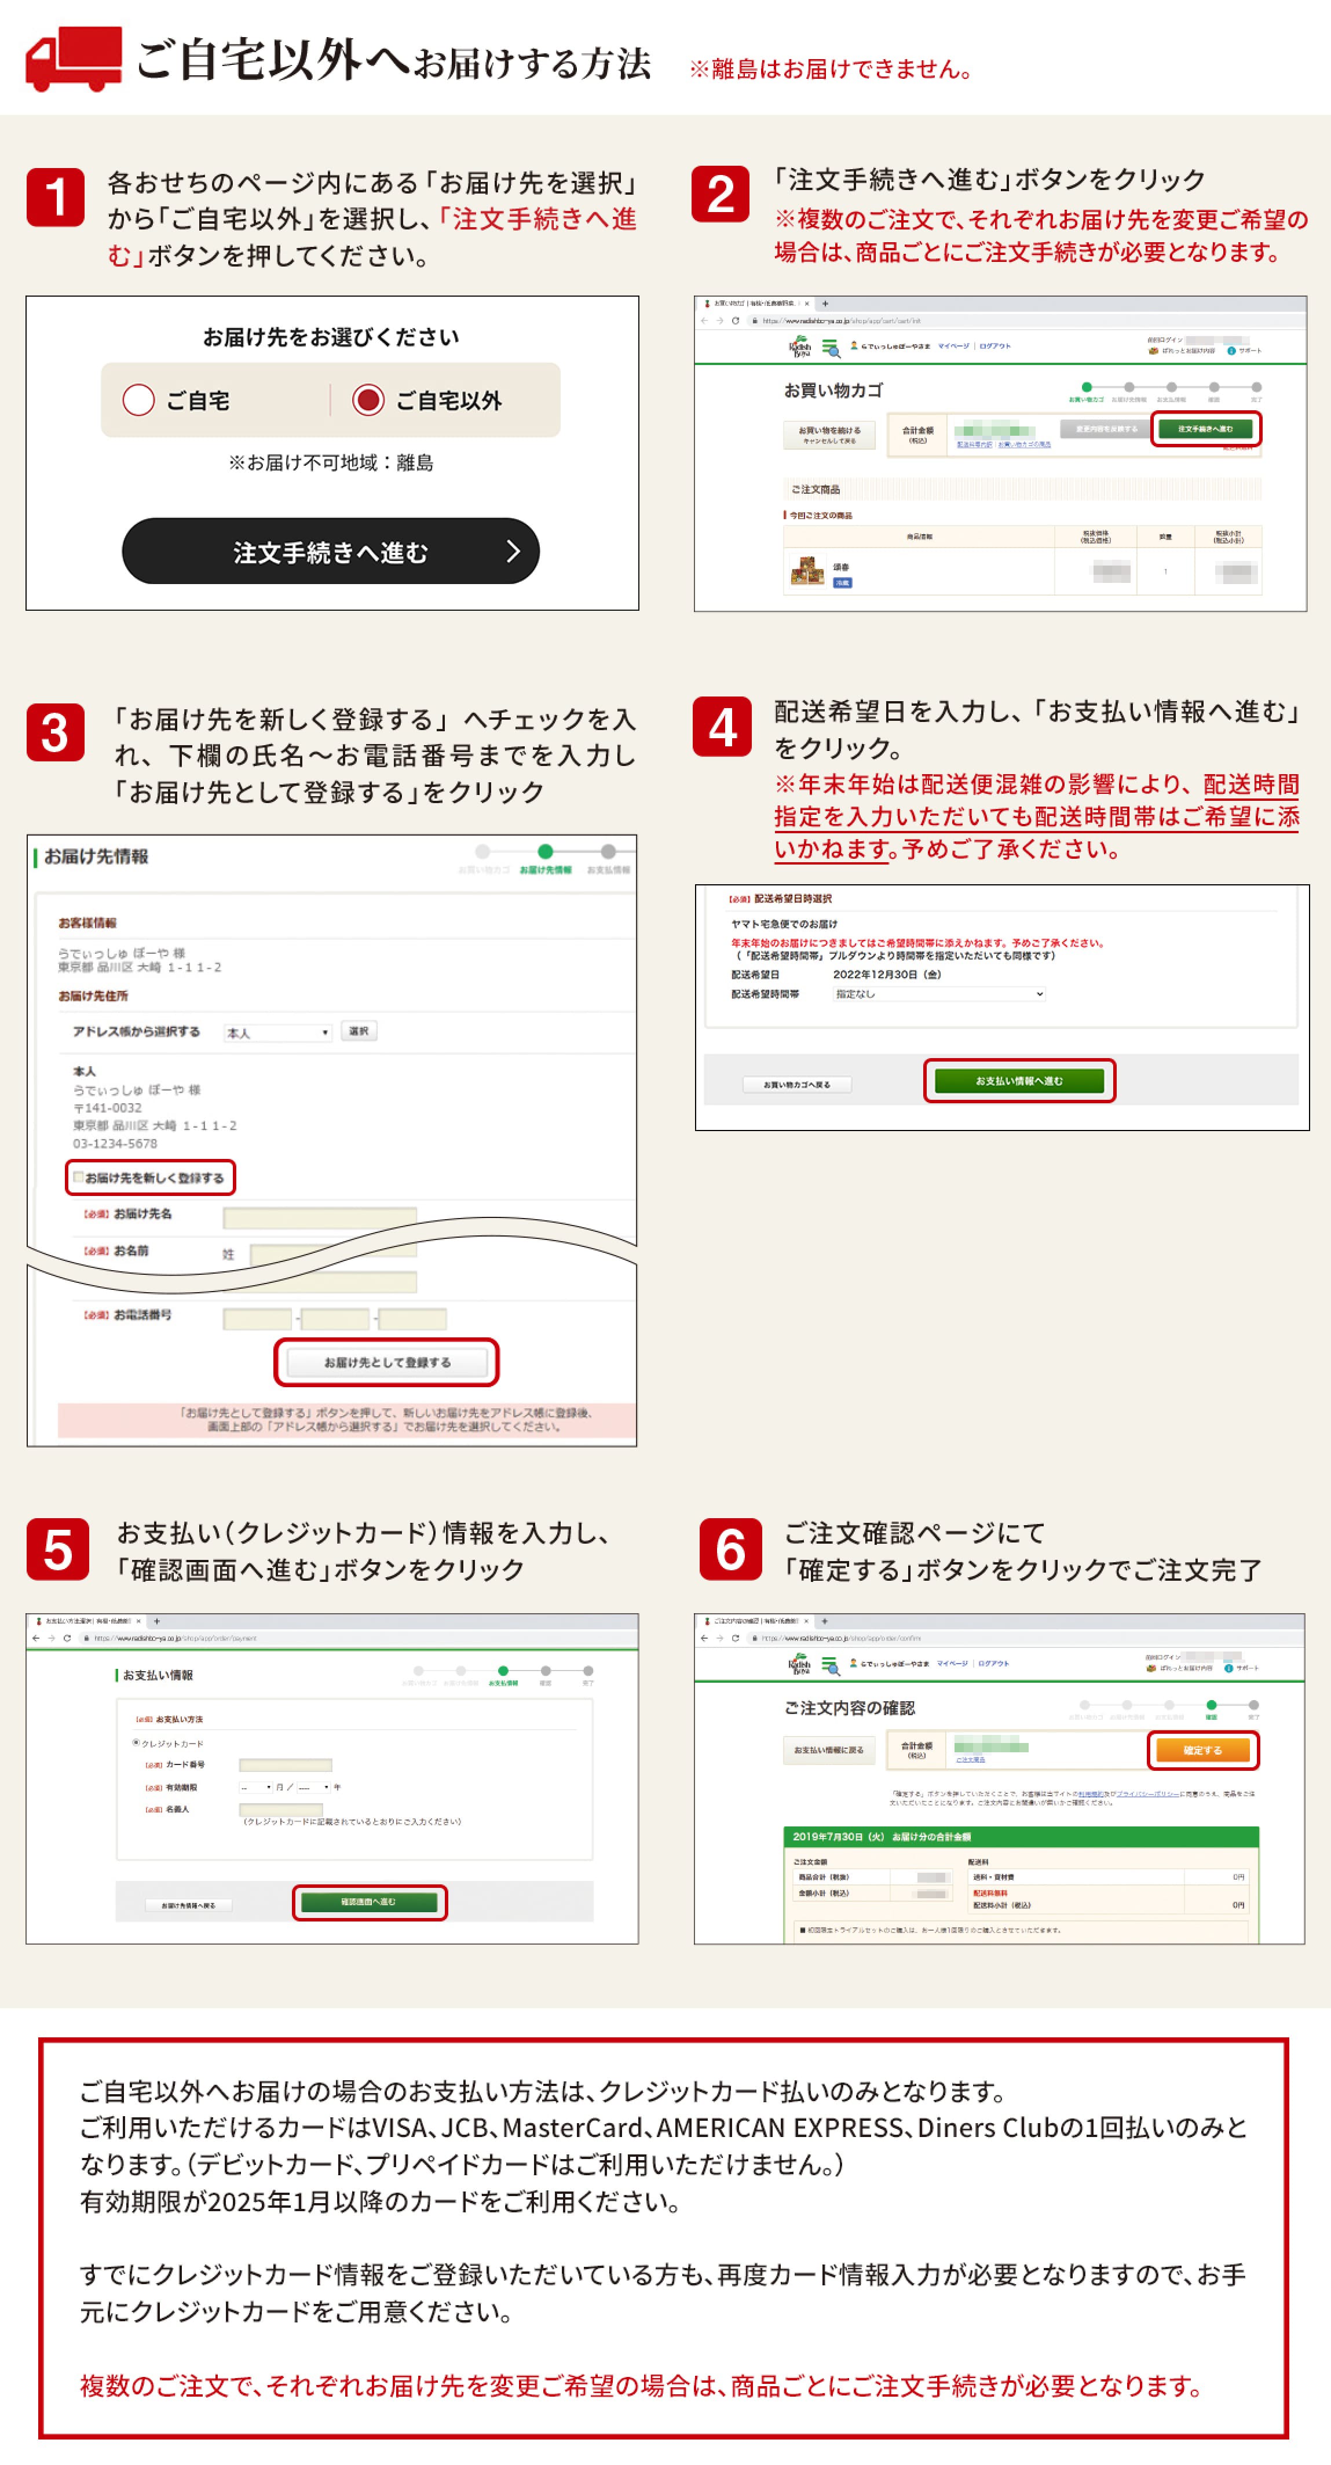Viewport: 1331px width, 2465px height.
Task: Open the card expiry year dropdown
Action: pyautogui.click(x=313, y=1786)
